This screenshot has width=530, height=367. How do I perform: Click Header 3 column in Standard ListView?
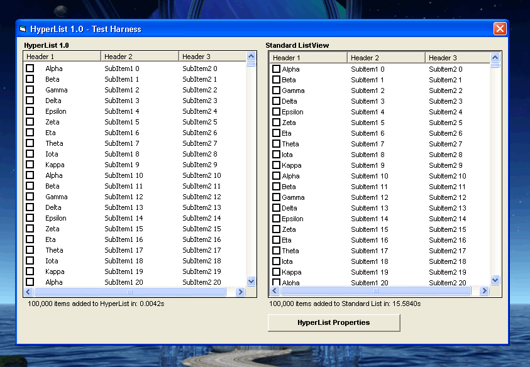[x=457, y=58]
